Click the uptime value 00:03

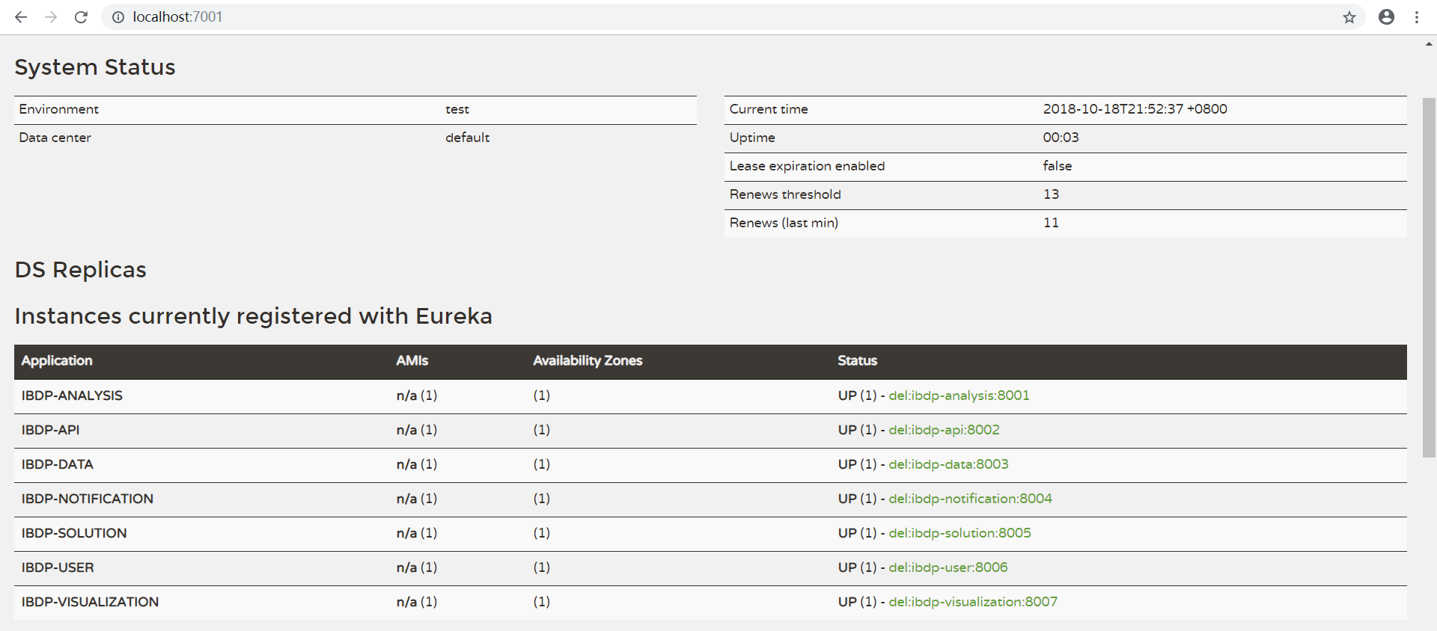(1061, 138)
